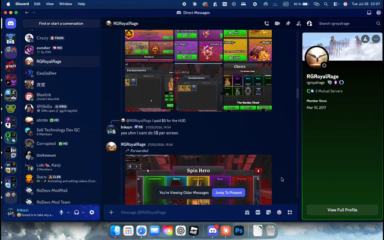The width and height of the screenshot is (384, 240).
Task: Click RGRoyalRage profile avatar
Action: [316, 58]
